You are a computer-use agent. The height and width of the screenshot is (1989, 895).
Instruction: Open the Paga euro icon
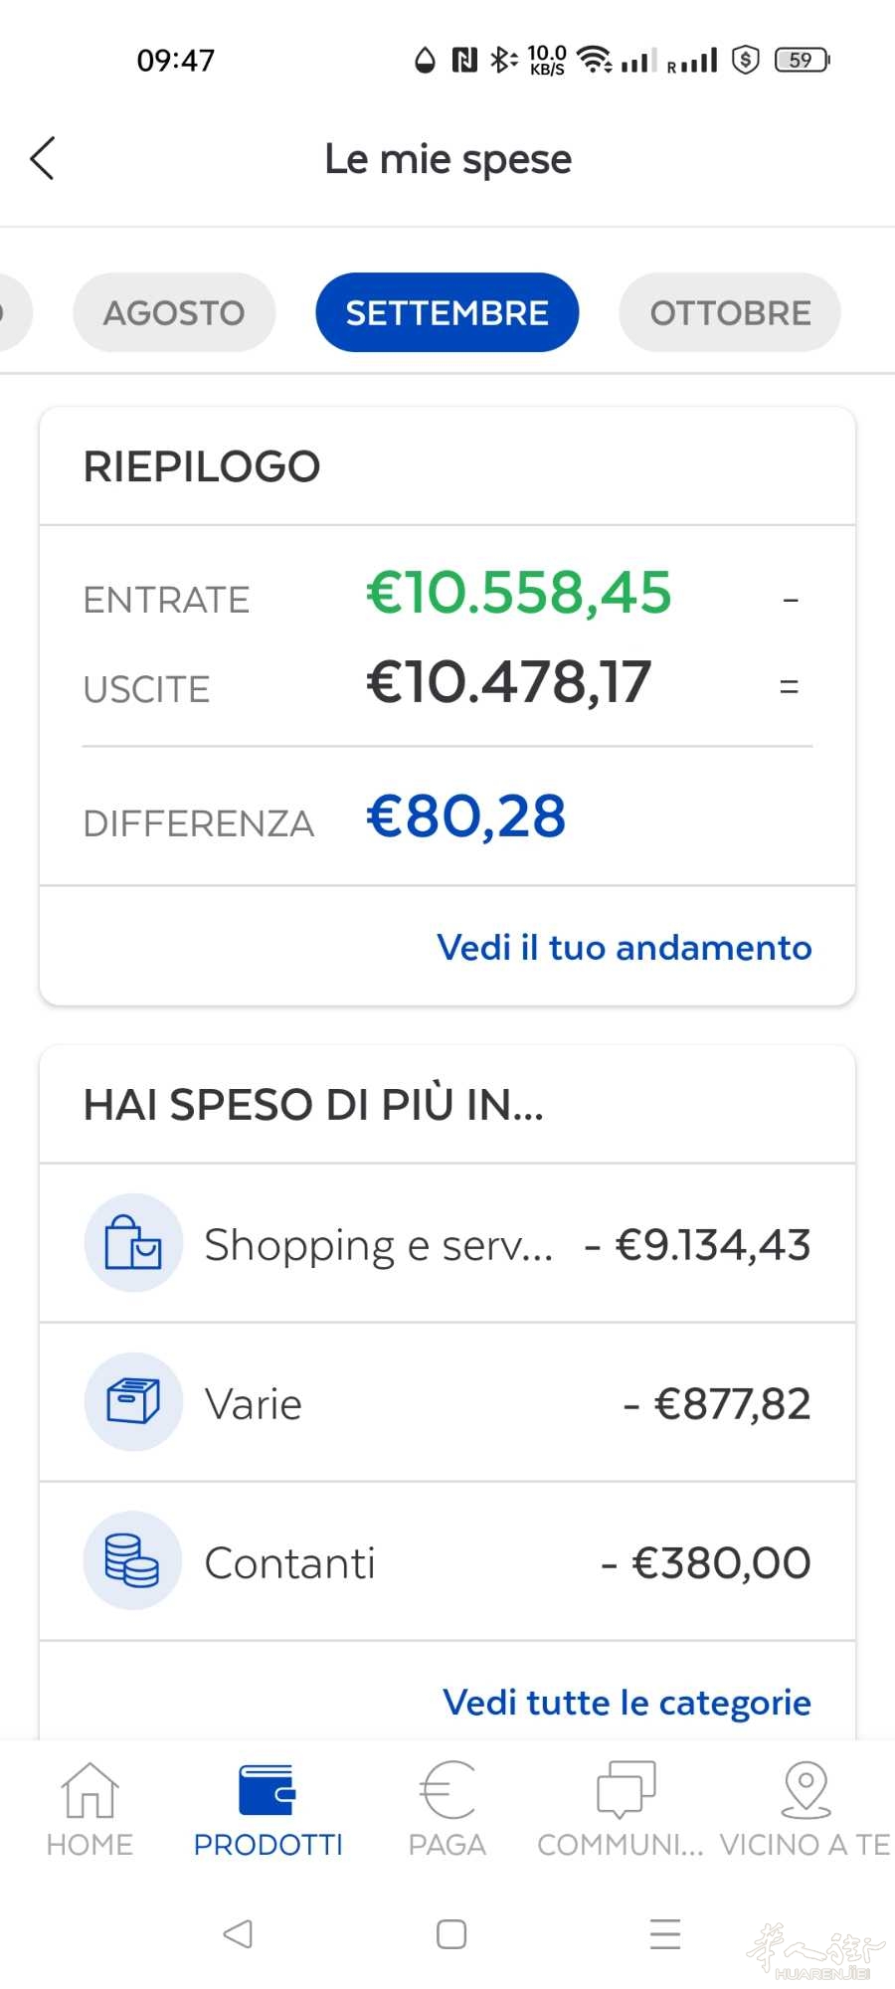click(x=447, y=1790)
